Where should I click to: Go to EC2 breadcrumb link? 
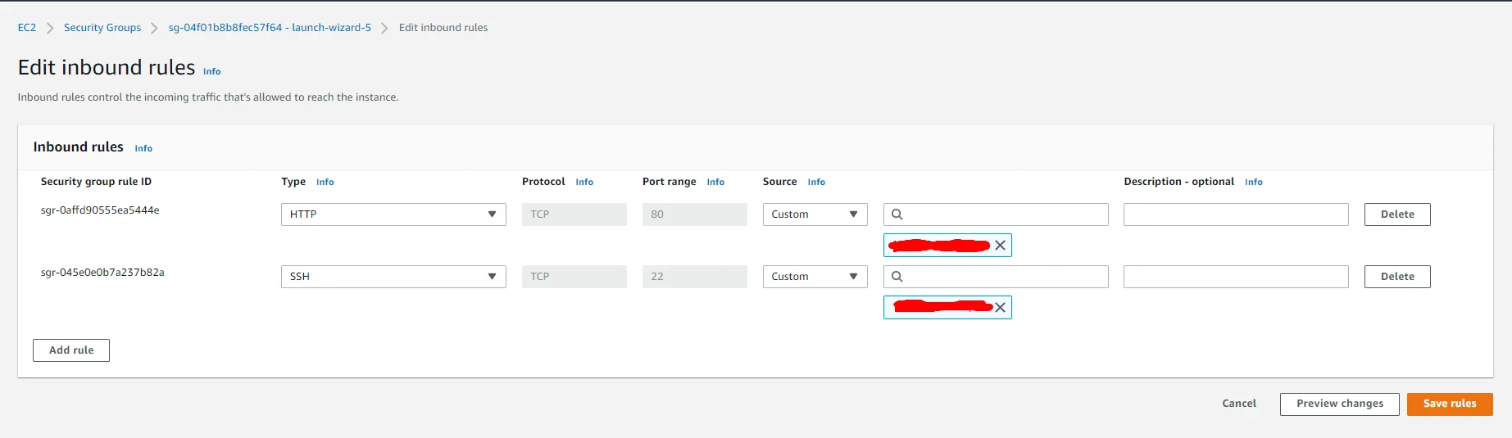pyautogui.click(x=27, y=28)
